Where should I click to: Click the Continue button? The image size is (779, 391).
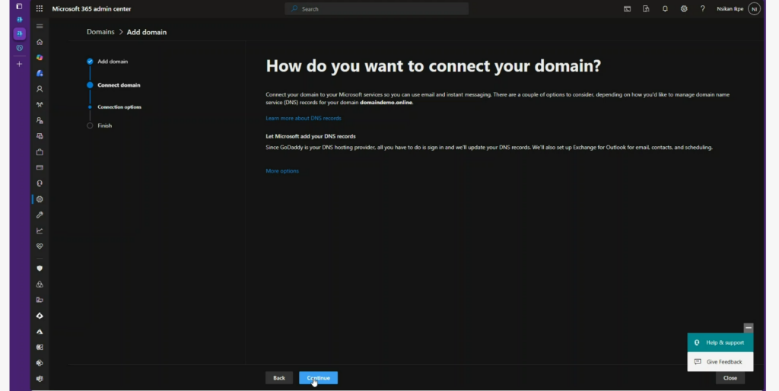pyautogui.click(x=318, y=378)
